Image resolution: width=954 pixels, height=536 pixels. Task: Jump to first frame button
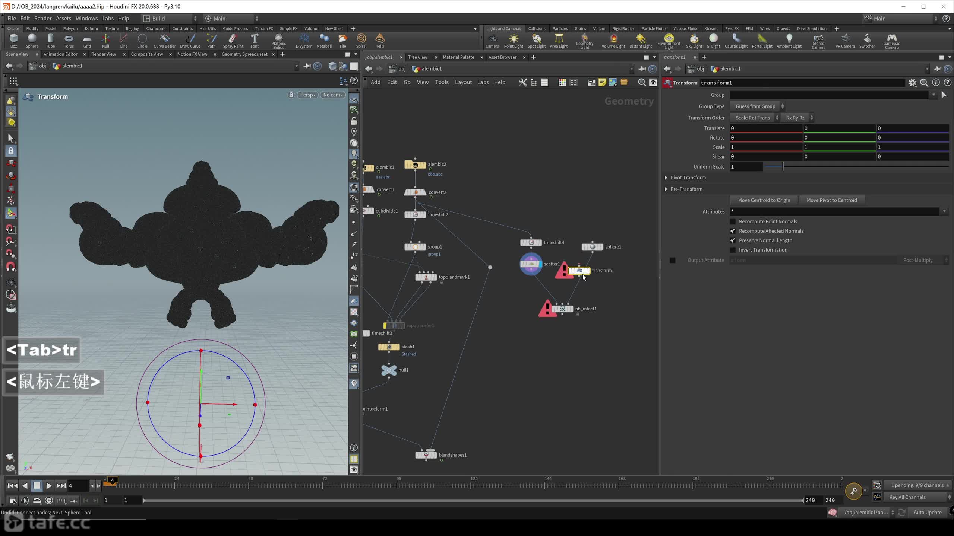tap(12, 486)
